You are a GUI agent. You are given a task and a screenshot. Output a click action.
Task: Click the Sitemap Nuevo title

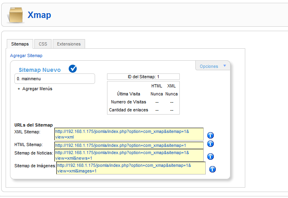coord(40,70)
